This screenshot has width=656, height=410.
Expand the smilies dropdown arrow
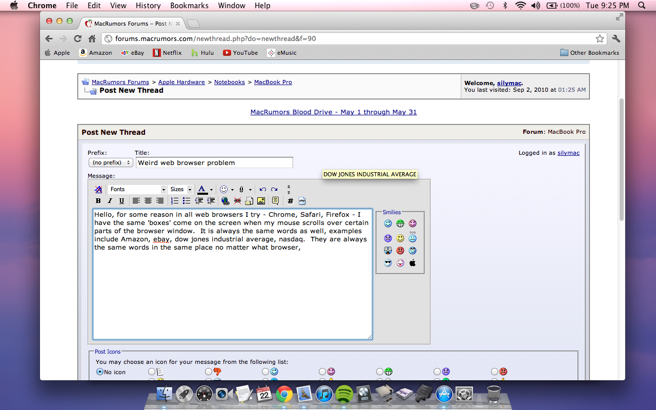232,190
